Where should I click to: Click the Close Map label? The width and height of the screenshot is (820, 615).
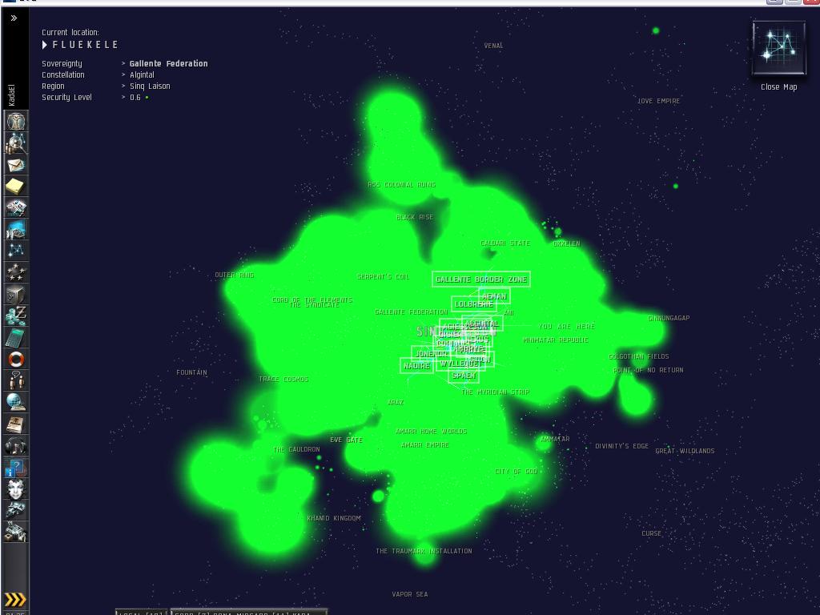[x=778, y=86]
